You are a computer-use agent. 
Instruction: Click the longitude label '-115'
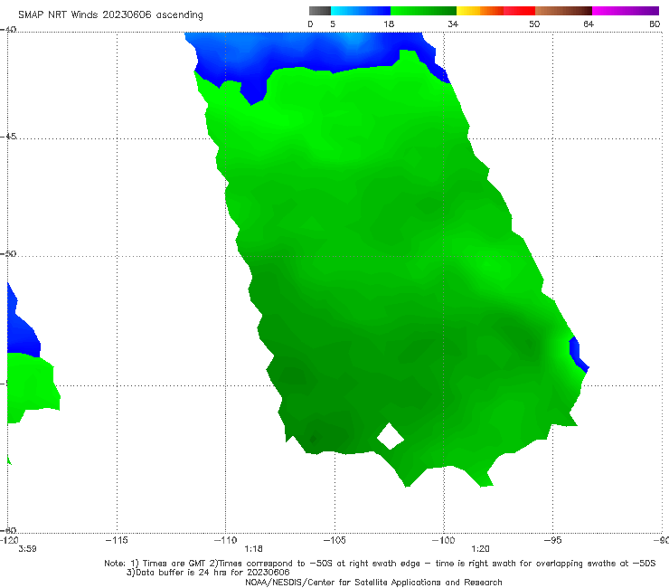[117, 540]
